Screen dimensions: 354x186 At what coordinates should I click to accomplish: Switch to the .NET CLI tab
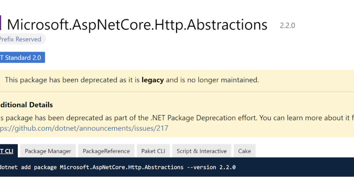point(6,151)
